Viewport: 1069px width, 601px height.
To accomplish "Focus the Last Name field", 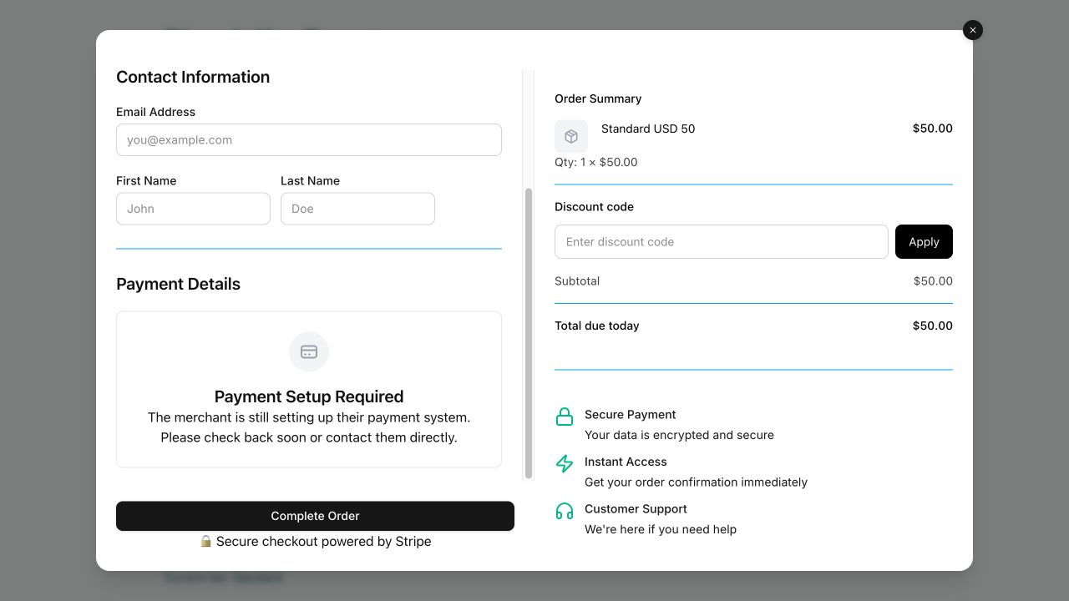I will click(x=357, y=209).
